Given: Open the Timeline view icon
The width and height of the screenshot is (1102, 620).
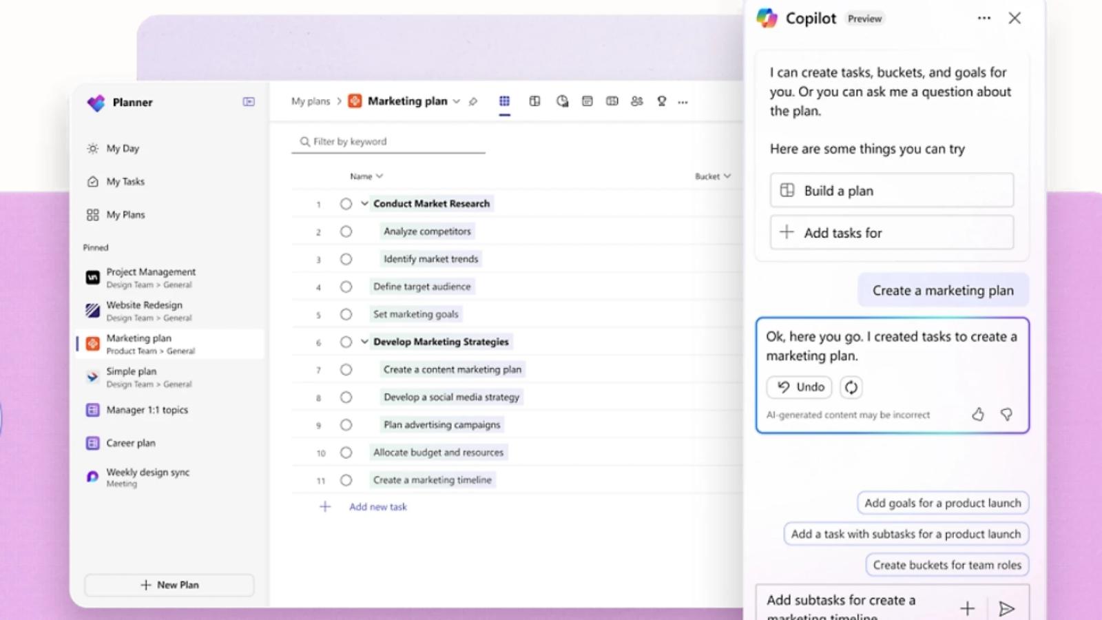Looking at the screenshot, I should tap(612, 101).
